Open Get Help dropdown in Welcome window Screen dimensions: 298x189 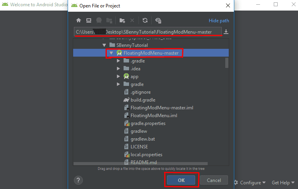283,182
